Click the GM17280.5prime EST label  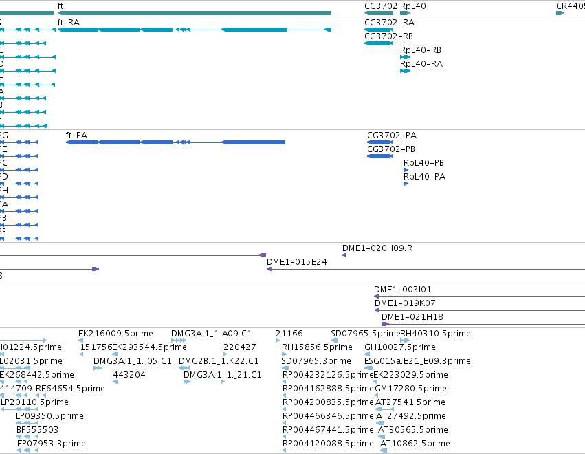[411, 389]
